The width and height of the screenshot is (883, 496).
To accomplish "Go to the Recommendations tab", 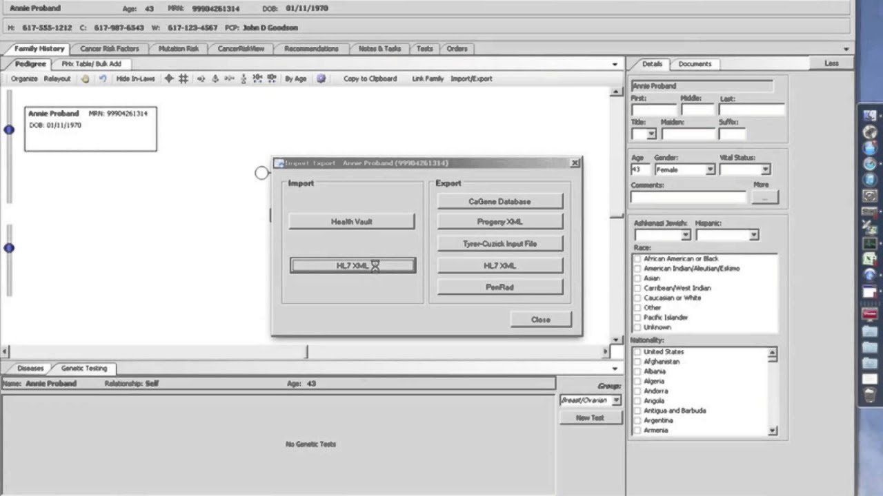I will pos(311,49).
